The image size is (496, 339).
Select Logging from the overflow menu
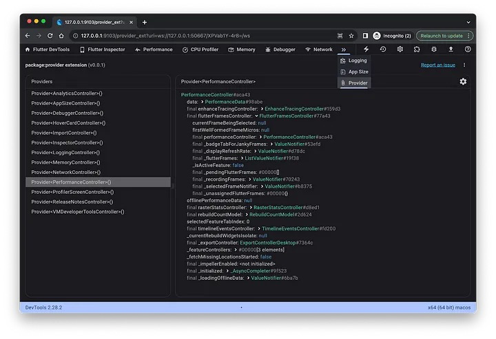[354, 61]
